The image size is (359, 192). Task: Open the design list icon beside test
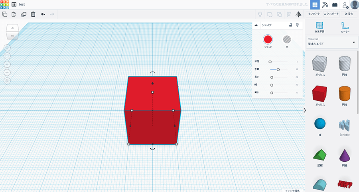pos(14,4)
